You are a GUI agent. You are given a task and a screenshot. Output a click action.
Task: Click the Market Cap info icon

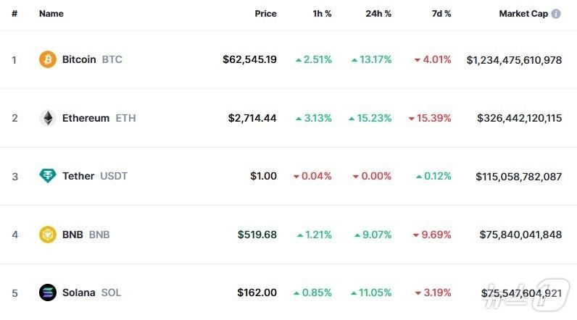[x=556, y=14]
